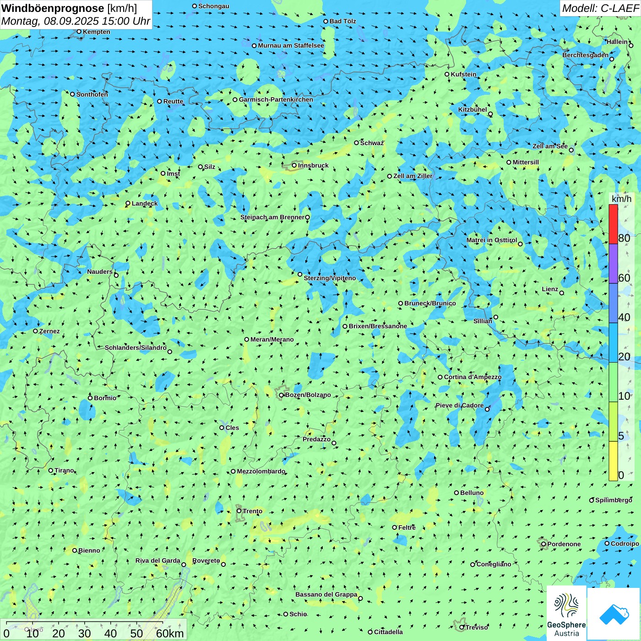Image resolution: width=641 pixels, height=641 pixels.
Task: Click the Landeck location marker
Action: point(128,203)
